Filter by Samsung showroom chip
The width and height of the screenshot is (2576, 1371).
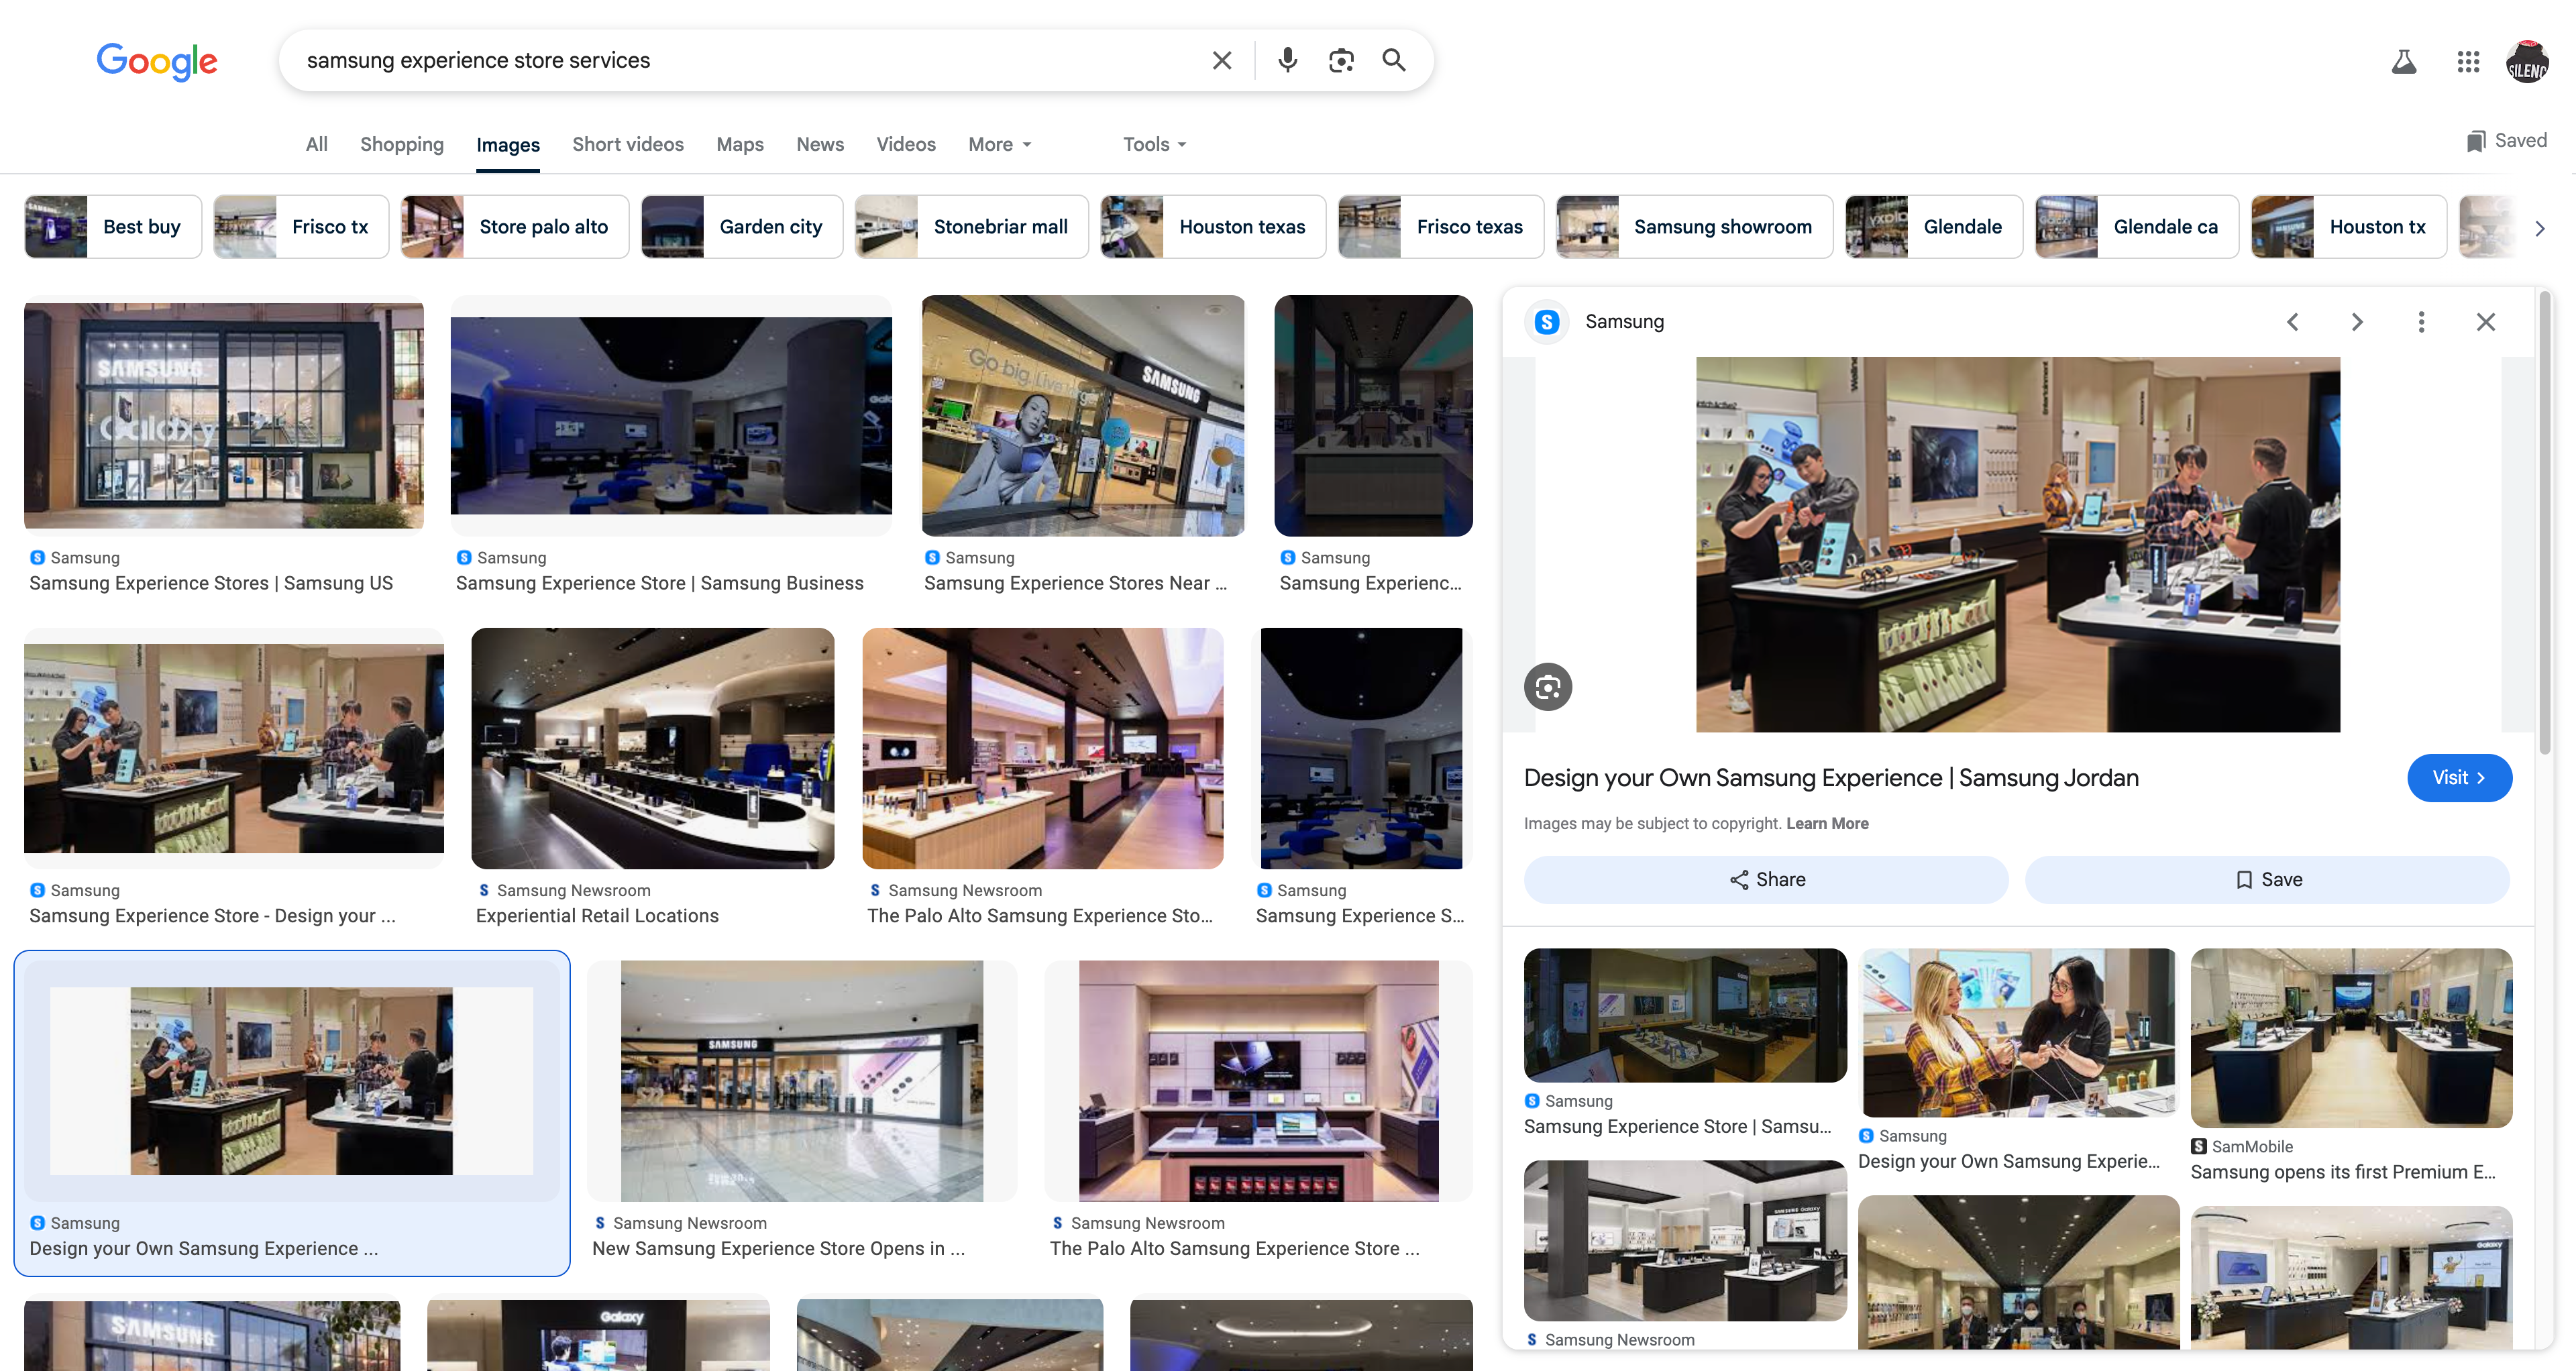click(1694, 227)
